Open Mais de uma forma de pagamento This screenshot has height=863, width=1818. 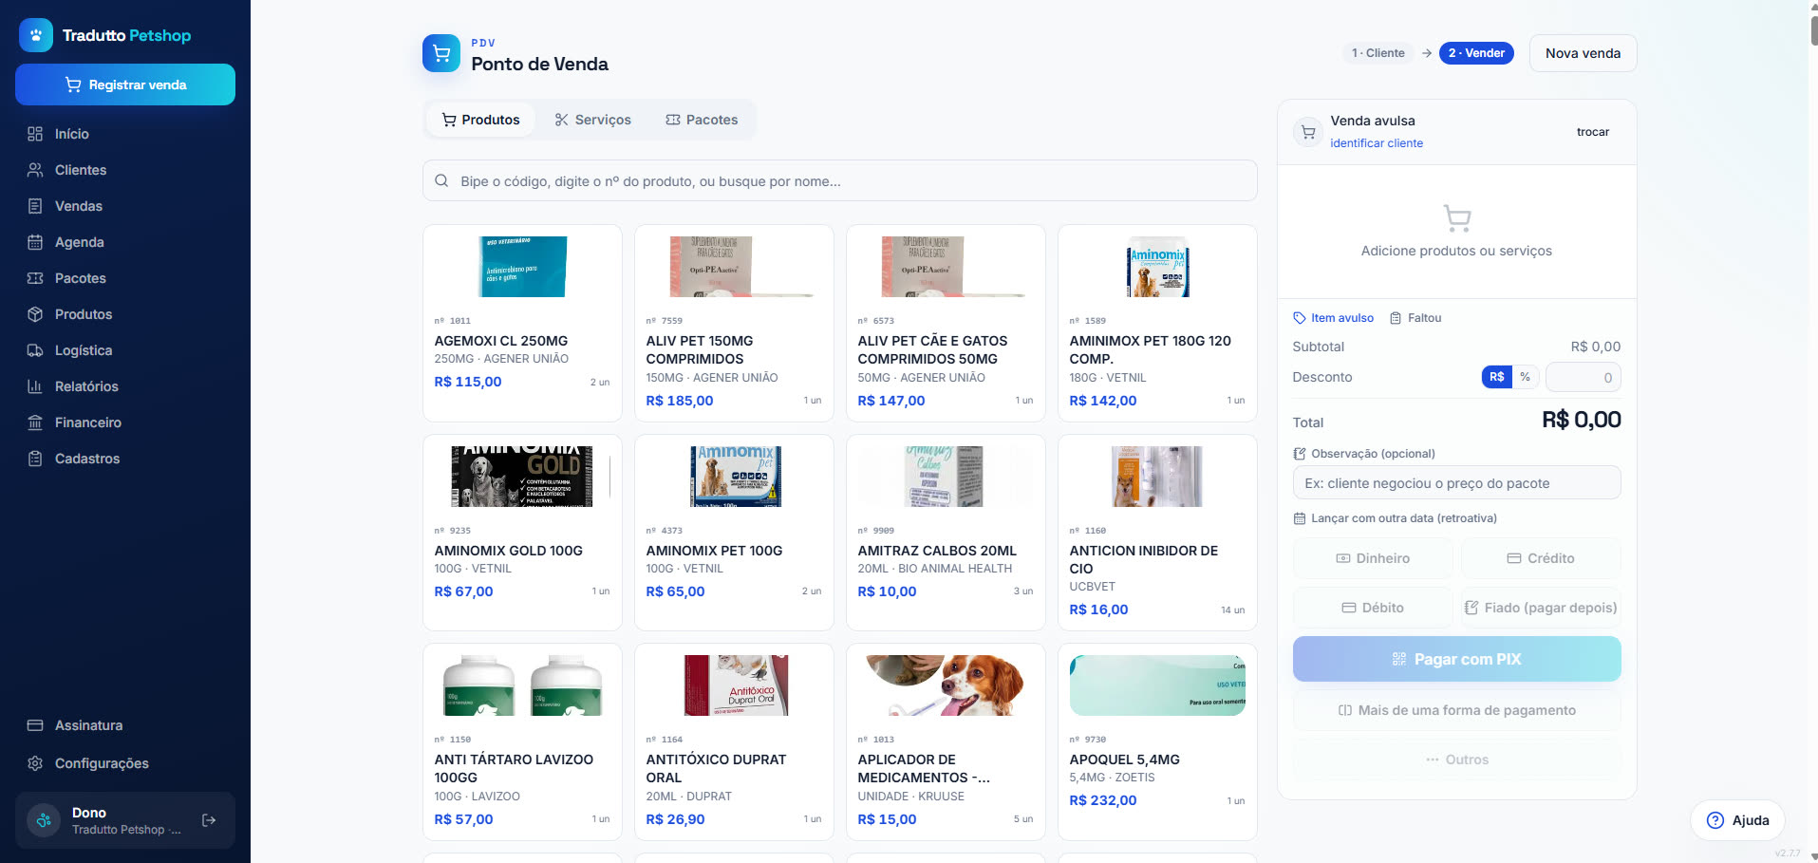click(x=1456, y=710)
